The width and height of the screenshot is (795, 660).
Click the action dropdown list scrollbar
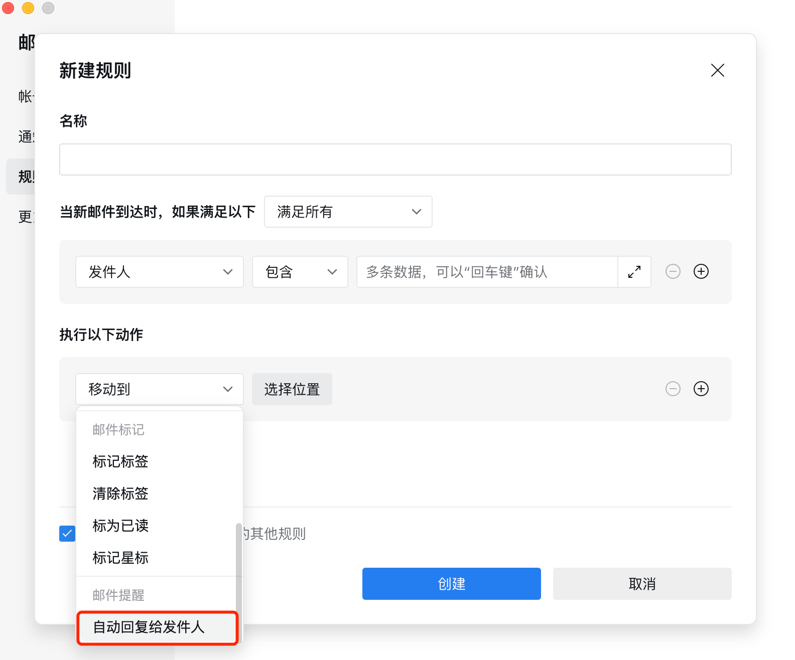[239, 583]
